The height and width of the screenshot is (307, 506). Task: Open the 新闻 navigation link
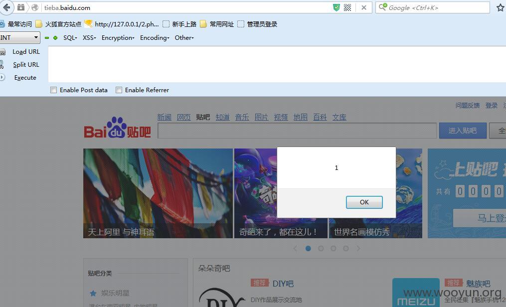coord(164,117)
